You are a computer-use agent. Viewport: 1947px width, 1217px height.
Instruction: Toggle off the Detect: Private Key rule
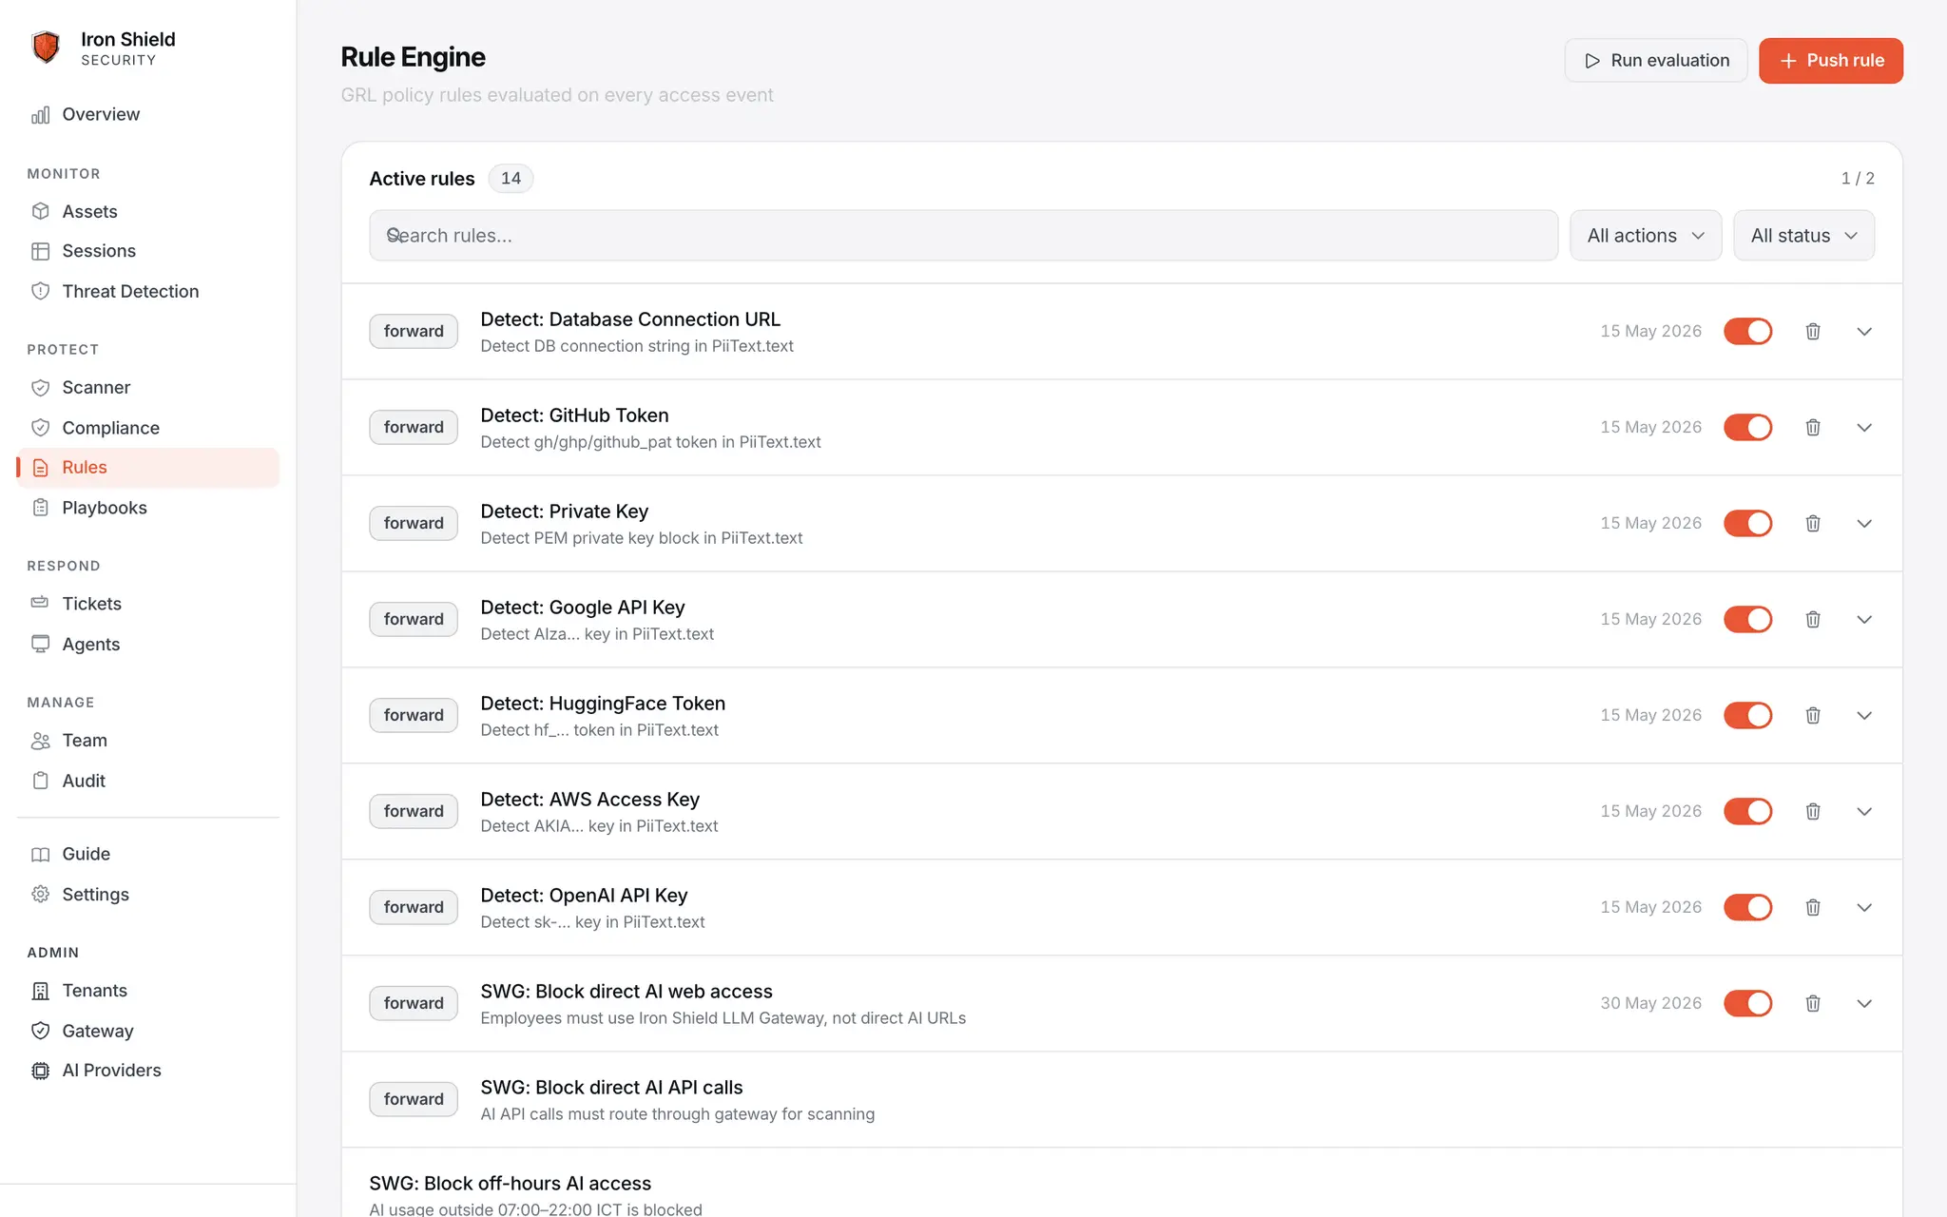(x=1748, y=523)
